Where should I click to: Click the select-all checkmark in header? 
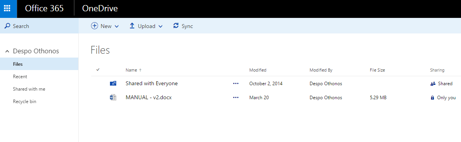(x=98, y=70)
